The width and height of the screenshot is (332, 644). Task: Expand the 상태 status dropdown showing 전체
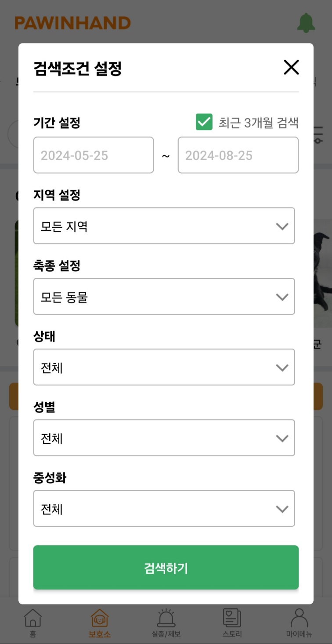point(164,367)
